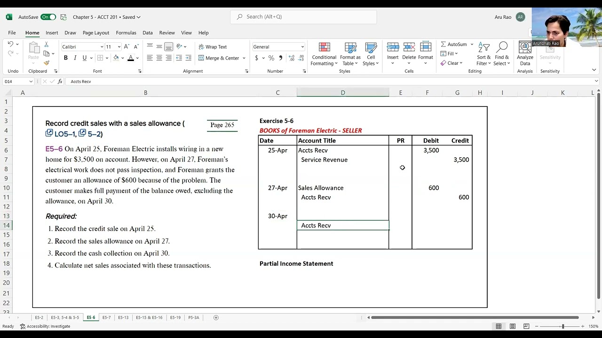Click the Insert cells icon

[x=393, y=47]
